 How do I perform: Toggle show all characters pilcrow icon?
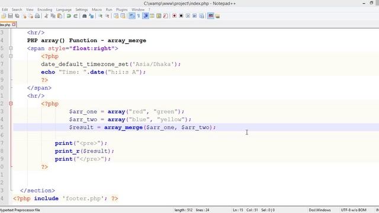click(x=139, y=16)
